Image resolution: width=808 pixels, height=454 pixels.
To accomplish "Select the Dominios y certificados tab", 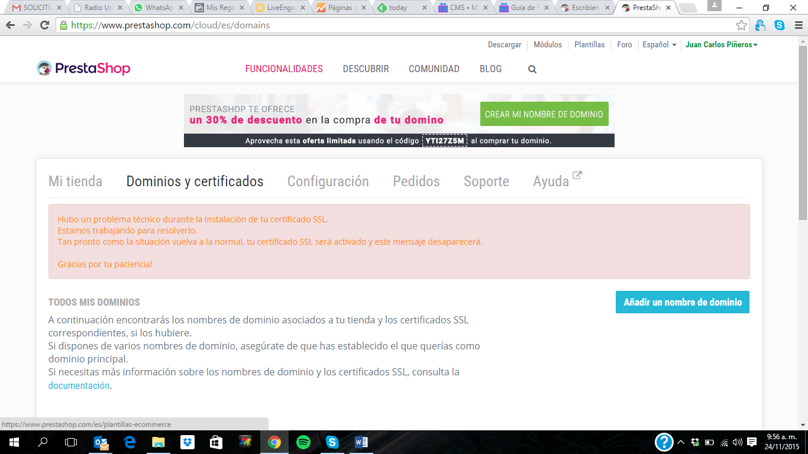I will pyautogui.click(x=195, y=181).
